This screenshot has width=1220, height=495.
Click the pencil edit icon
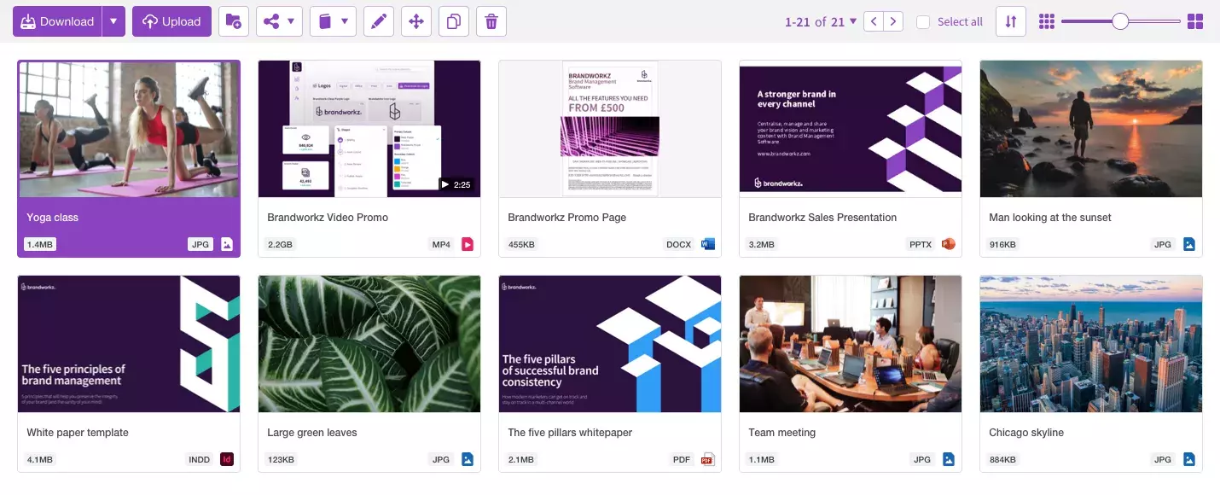[x=379, y=21]
